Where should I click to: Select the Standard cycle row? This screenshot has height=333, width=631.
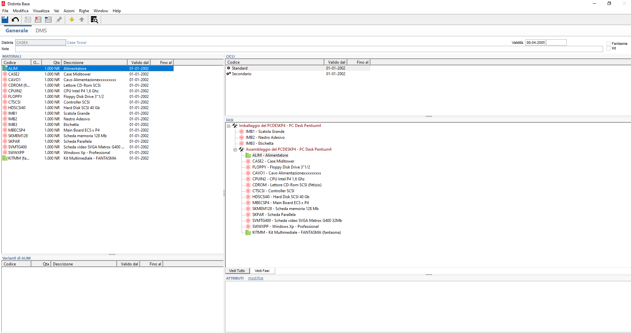coord(298,68)
